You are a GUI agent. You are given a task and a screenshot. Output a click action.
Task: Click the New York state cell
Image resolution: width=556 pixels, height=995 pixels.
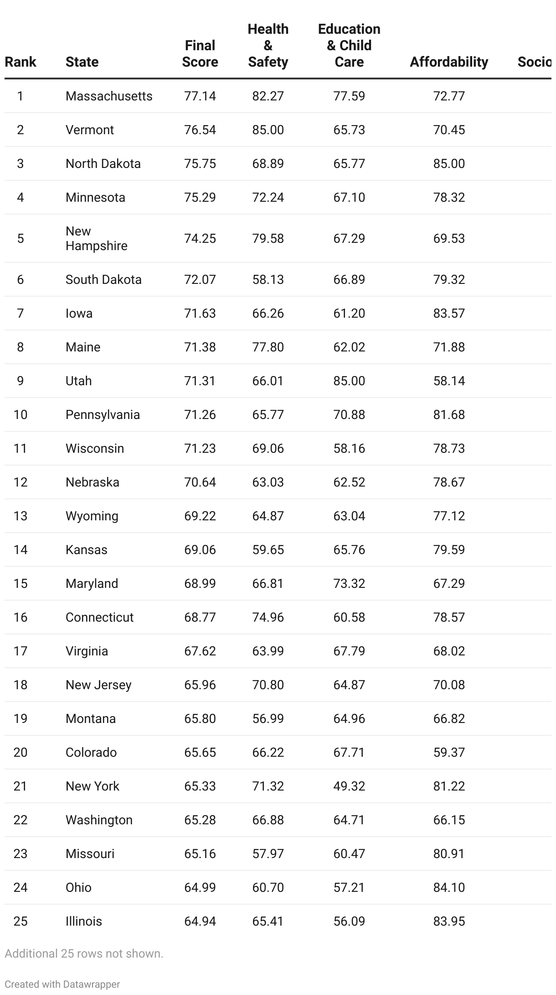(x=92, y=786)
